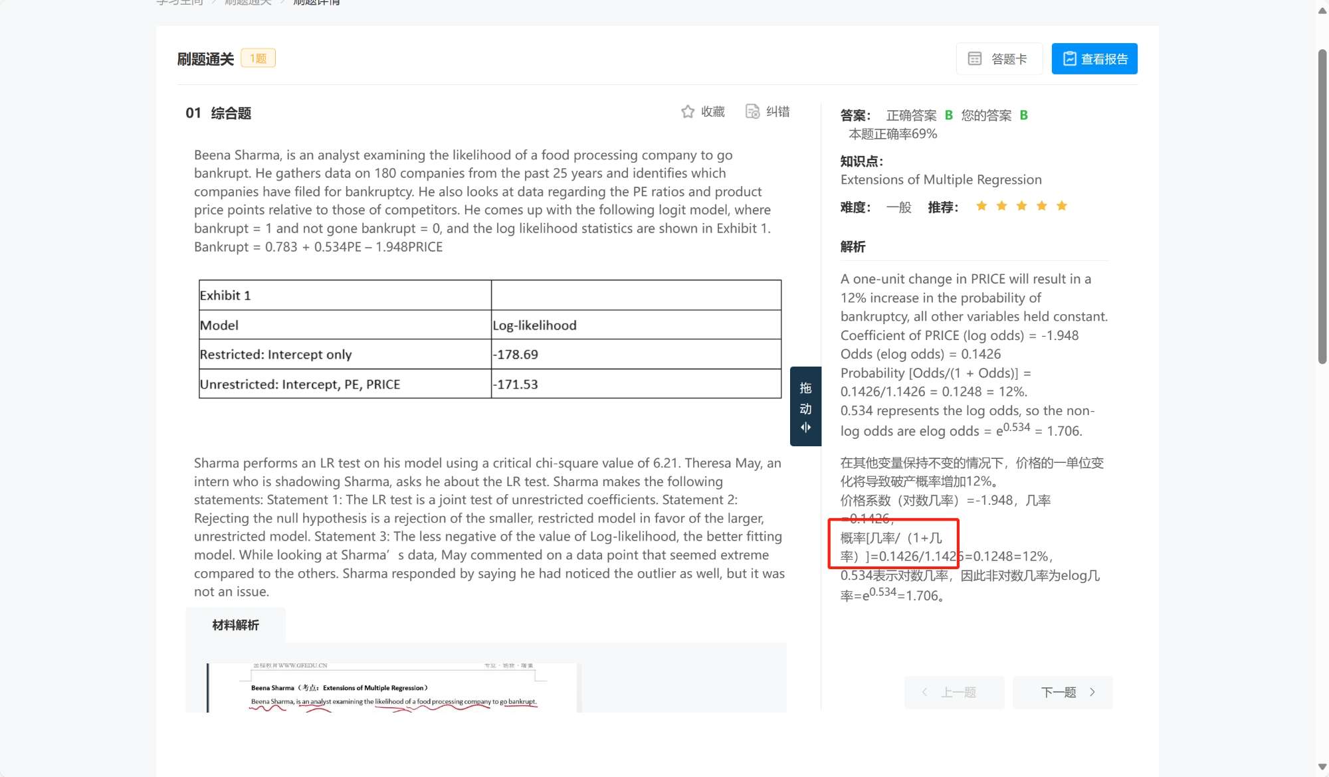Image resolution: width=1329 pixels, height=777 pixels.
Task: Click the third recommendation star
Action: tap(1021, 206)
